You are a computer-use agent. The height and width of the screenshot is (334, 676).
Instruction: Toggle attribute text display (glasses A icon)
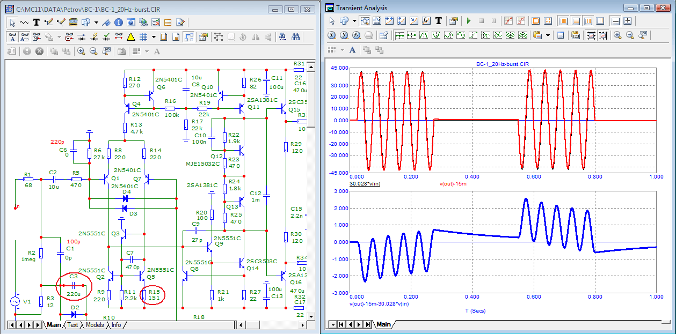tap(12, 37)
